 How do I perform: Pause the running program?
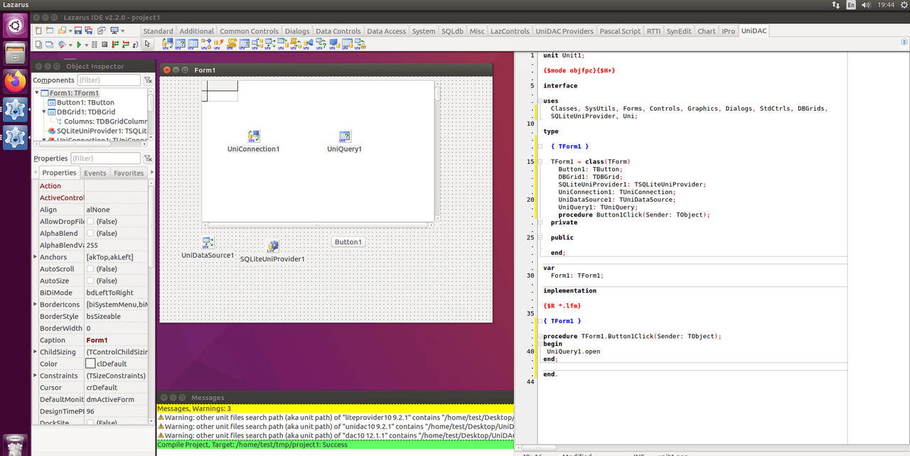pyautogui.click(x=95, y=44)
